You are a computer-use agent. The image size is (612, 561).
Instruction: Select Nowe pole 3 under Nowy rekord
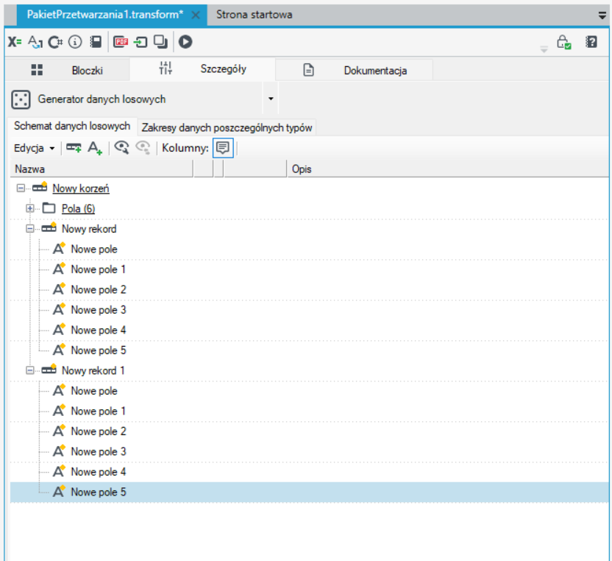pyautogui.click(x=99, y=310)
